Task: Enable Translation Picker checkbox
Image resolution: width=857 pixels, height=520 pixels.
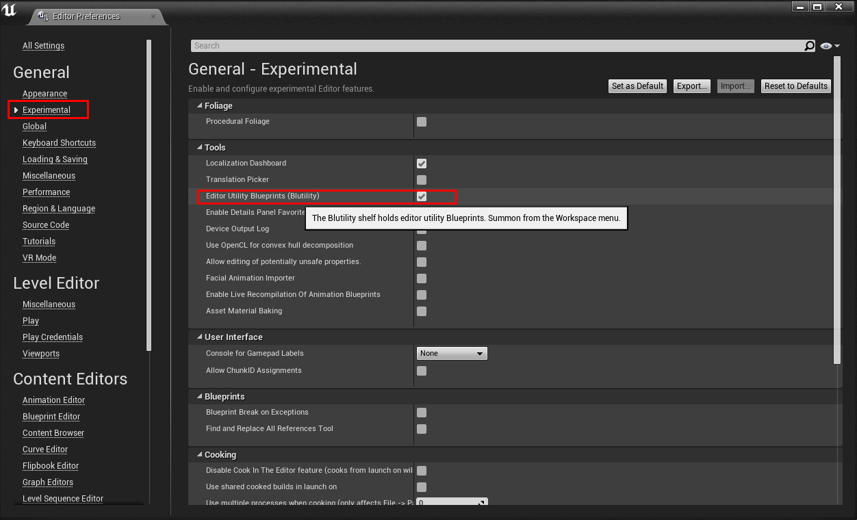Action: point(422,180)
